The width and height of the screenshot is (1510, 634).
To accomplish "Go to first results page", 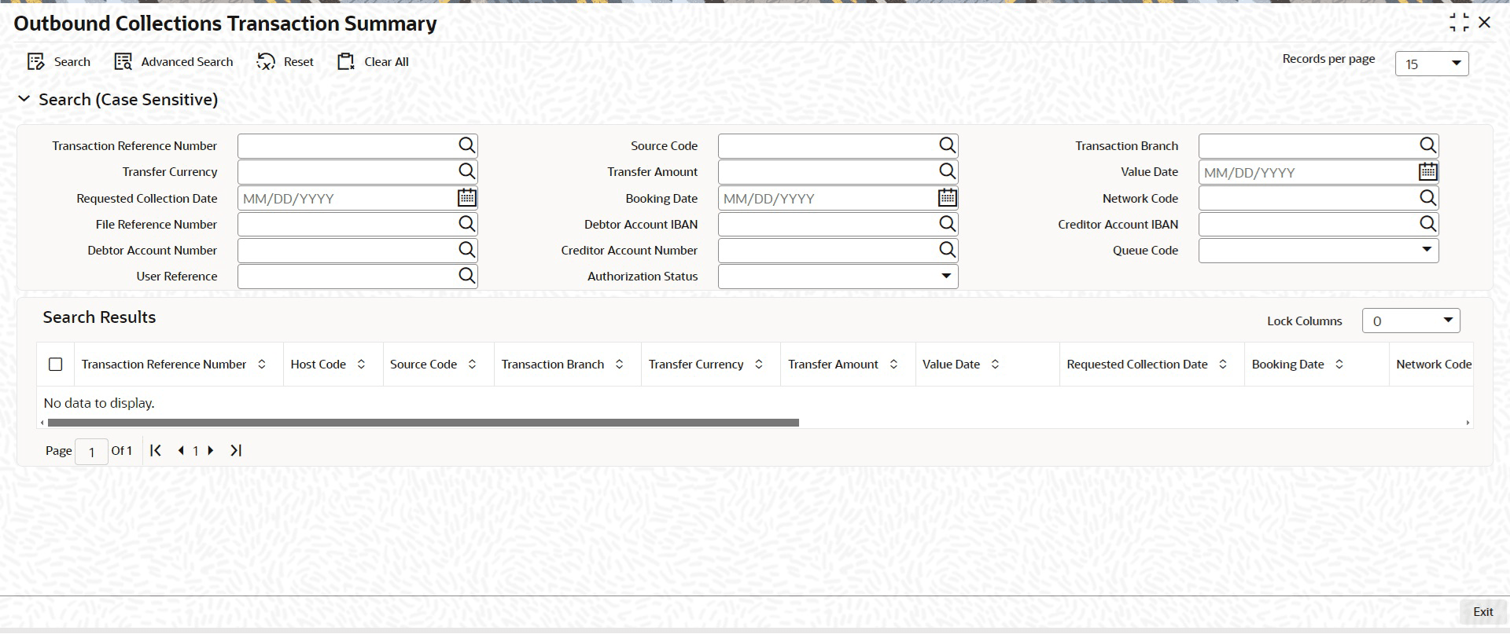I will coord(156,450).
